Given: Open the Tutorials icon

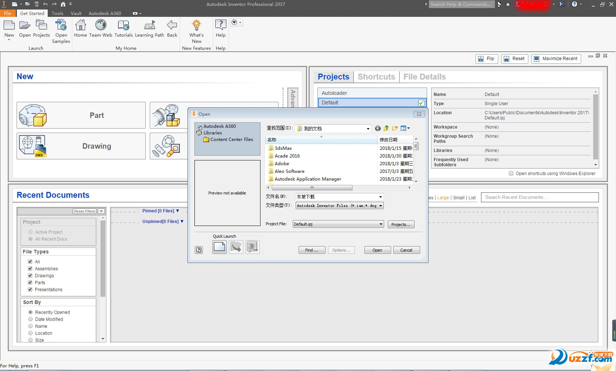Looking at the screenshot, I should [x=123, y=25].
